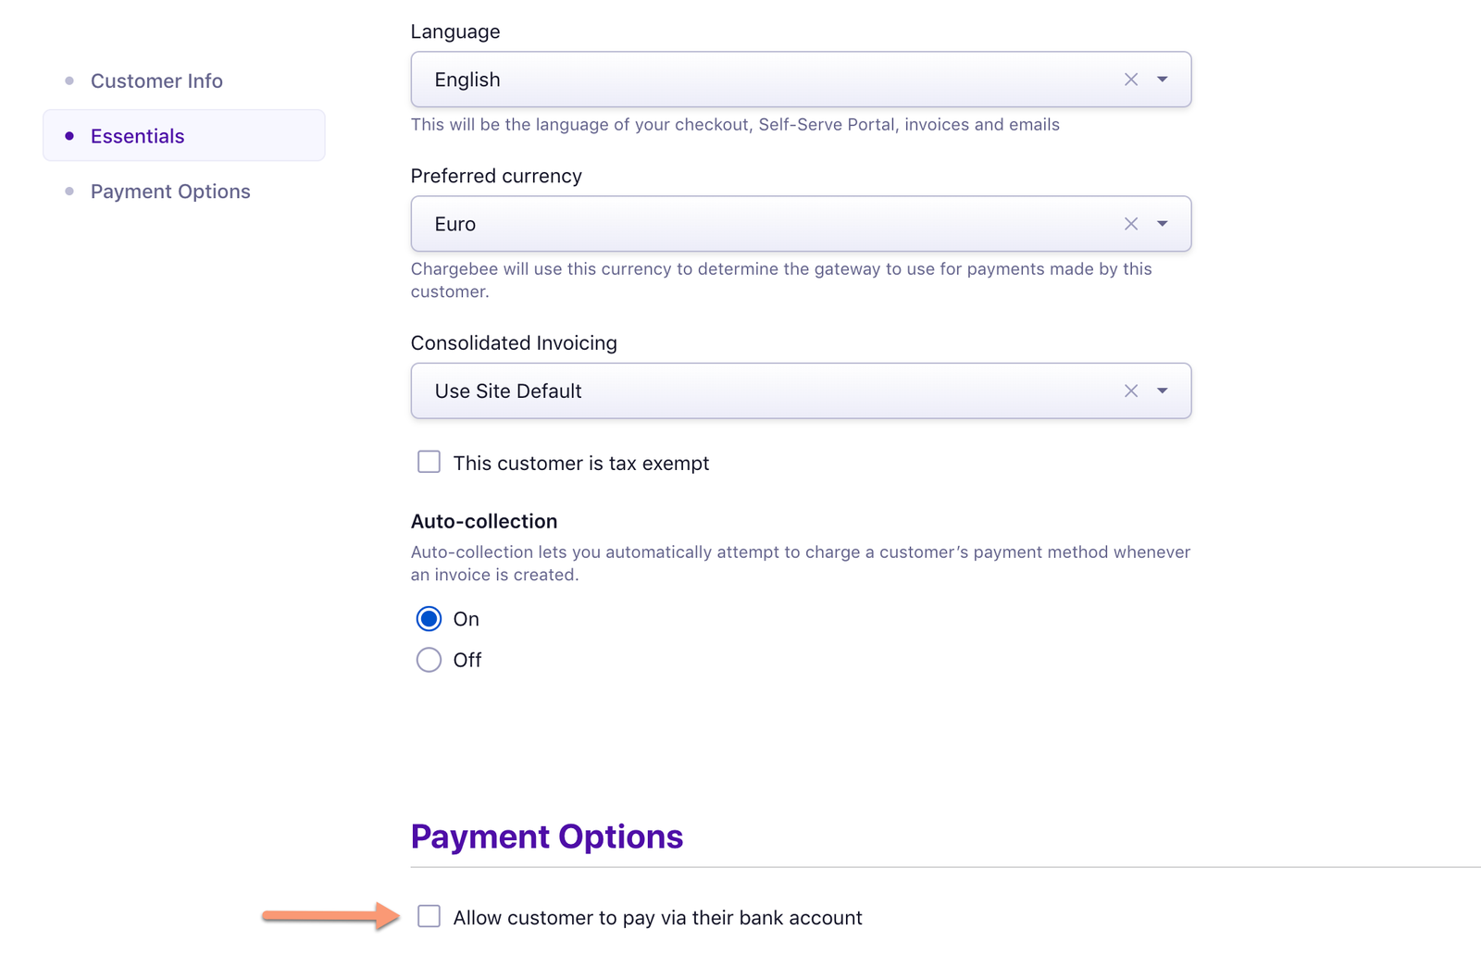1481x967 pixels.
Task: Clear the Euro currency selection
Action: pos(1130,224)
